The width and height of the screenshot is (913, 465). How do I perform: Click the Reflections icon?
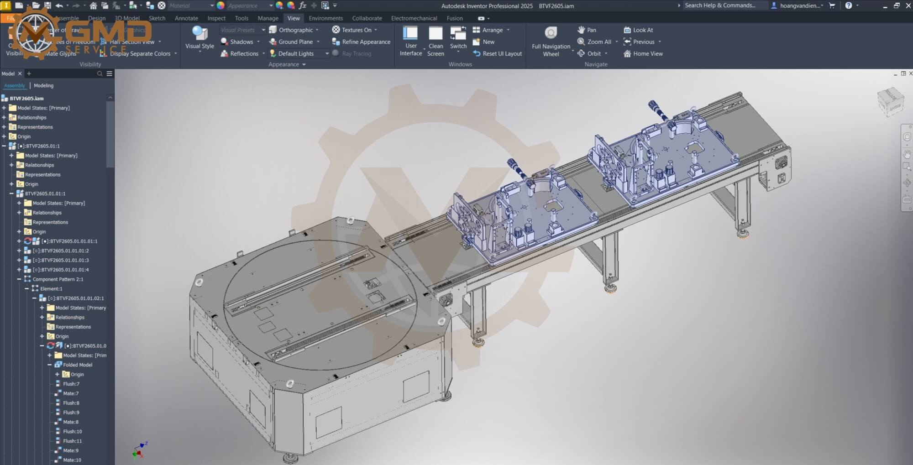pyautogui.click(x=224, y=53)
